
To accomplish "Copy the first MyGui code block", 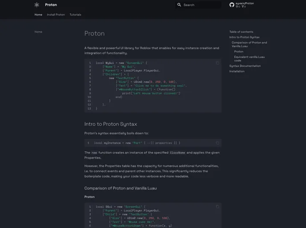I will pyautogui.click(x=217, y=63).
